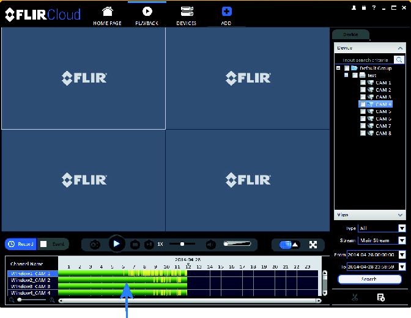Click the Search button

click(x=369, y=279)
